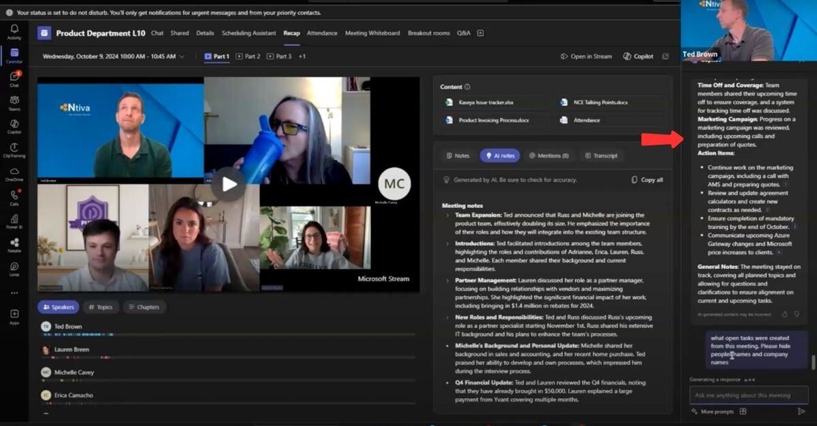Expand the meeting date dropdown
The height and width of the screenshot is (426, 817).
182,56
